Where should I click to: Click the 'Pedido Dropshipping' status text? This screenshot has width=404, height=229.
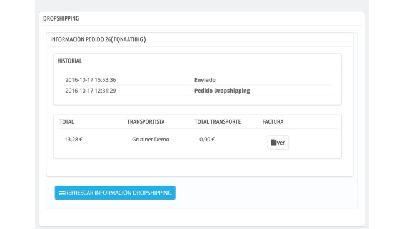pos(222,91)
